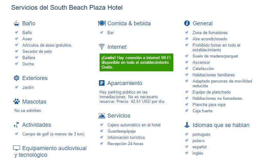Image resolution: width=266 pixels, height=158 pixels.
Task: Click the bathtub icon beside Baño
Action: coord(17,23)
